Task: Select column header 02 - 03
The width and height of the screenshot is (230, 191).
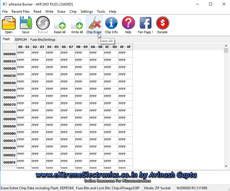Action: point(39,47)
